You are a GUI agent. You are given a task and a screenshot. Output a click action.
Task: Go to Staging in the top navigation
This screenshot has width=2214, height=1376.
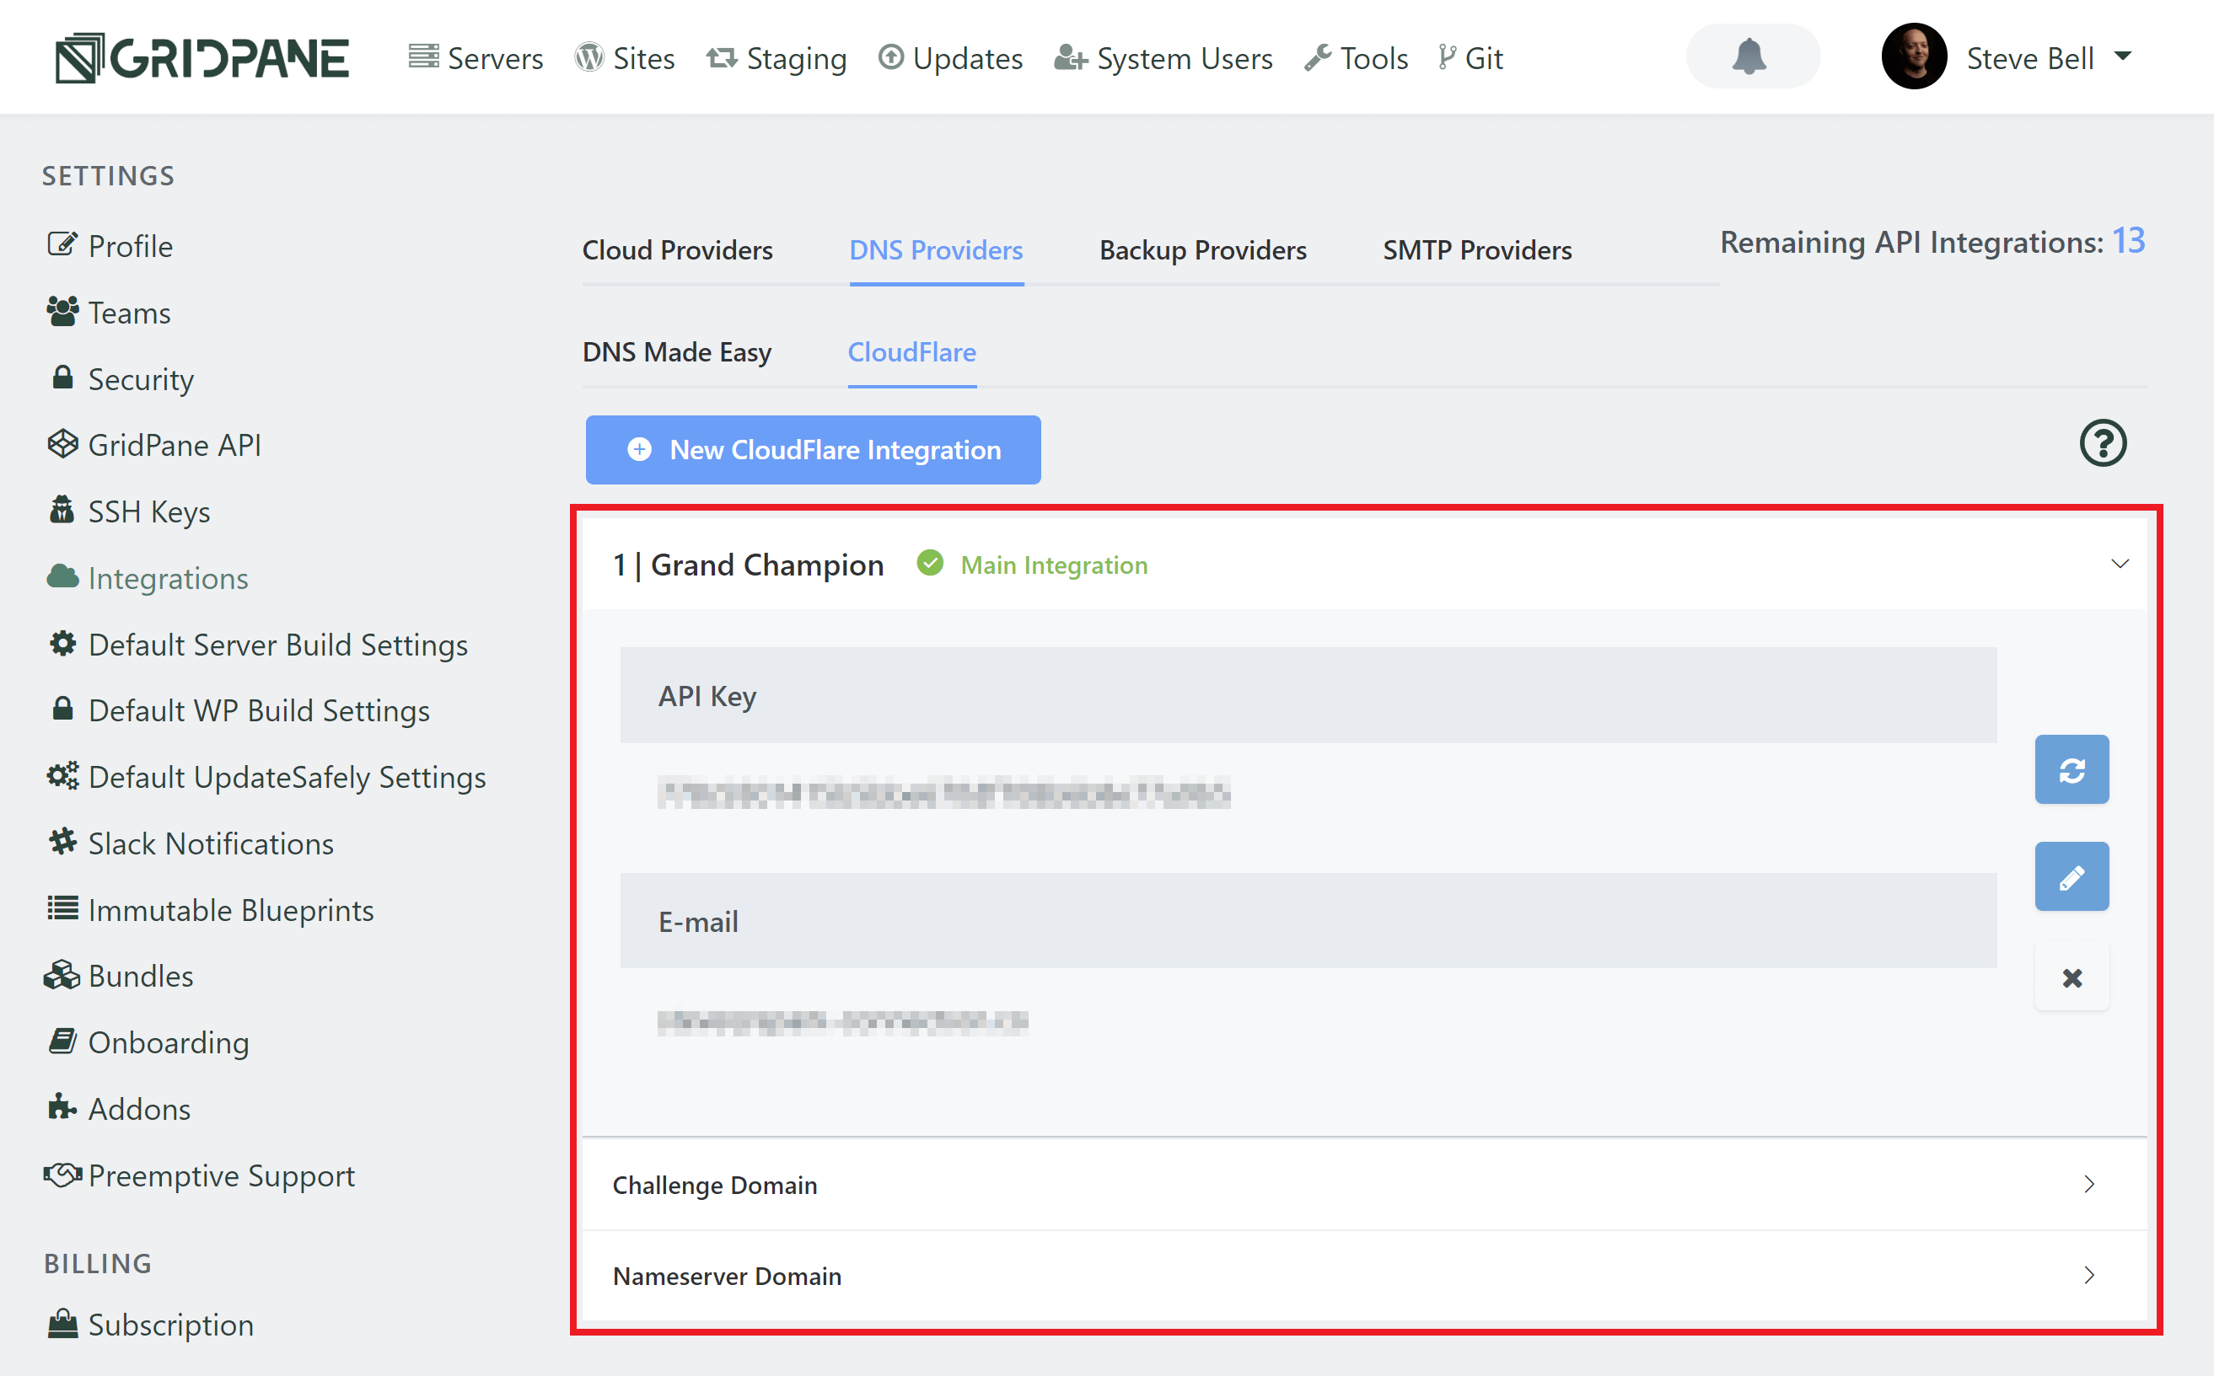[777, 58]
